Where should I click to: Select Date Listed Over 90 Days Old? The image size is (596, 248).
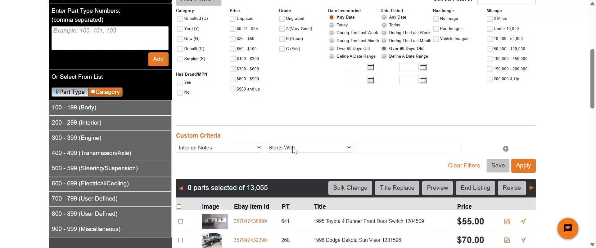[384, 48]
